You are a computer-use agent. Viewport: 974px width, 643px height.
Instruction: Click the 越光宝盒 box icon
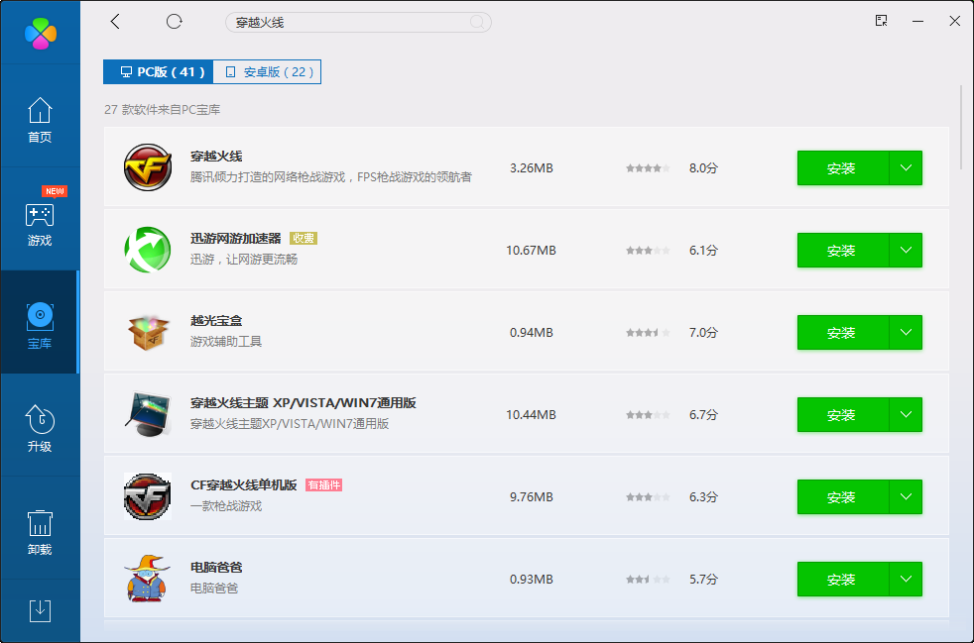[148, 332]
